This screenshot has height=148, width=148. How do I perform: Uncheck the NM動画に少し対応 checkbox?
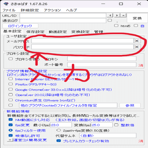[10, 119]
